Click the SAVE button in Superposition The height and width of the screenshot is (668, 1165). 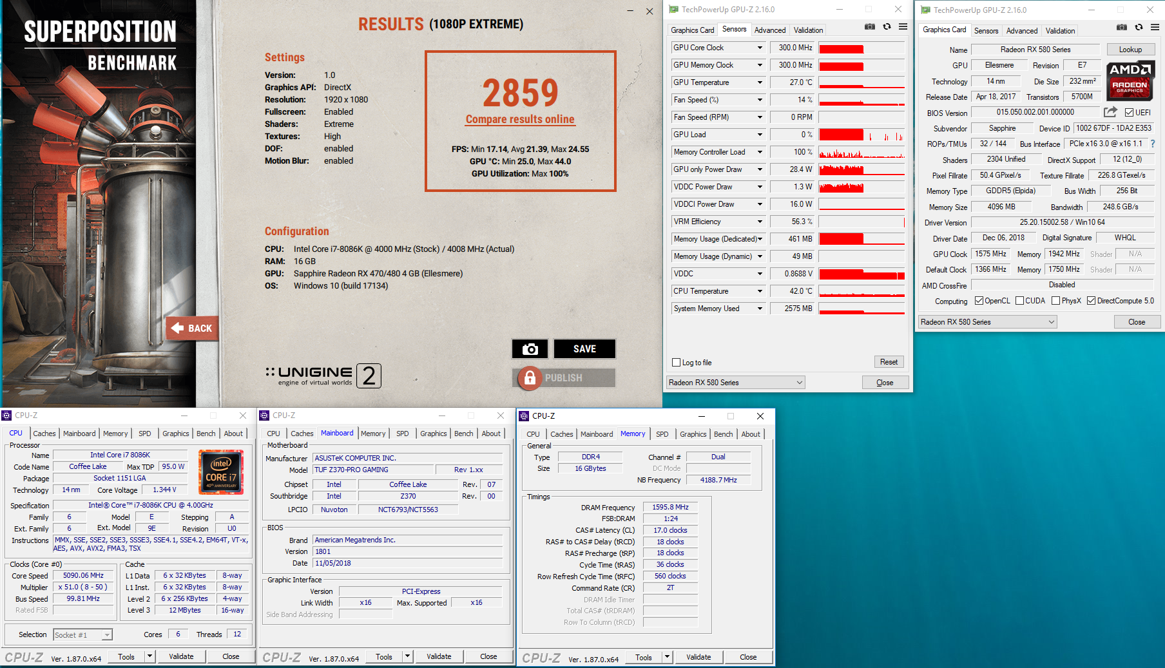(584, 348)
